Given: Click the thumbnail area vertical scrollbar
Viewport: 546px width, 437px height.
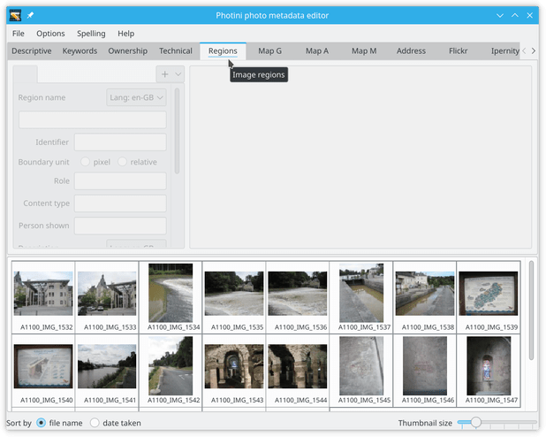Looking at the screenshot, I should coord(531,310).
